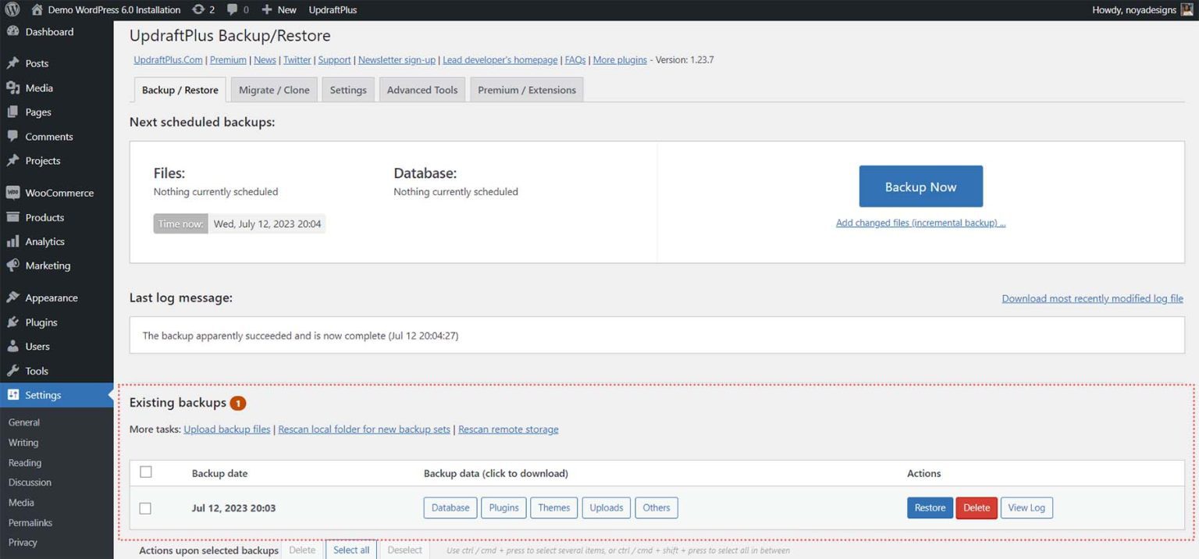Open the Advanced Tools tab
Viewport: 1199px width, 559px height.
pyautogui.click(x=422, y=89)
